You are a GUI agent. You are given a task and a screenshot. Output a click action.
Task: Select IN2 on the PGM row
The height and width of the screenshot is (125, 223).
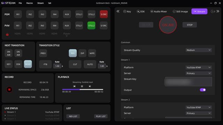[30, 14]
